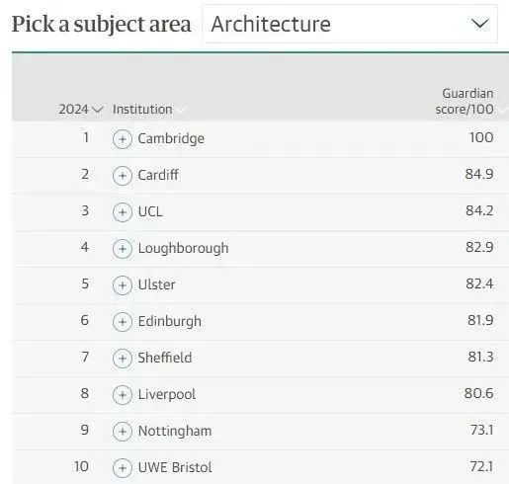Click the subject dropdown chevron arrow
The width and height of the screenshot is (509, 484).
click(479, 24)
